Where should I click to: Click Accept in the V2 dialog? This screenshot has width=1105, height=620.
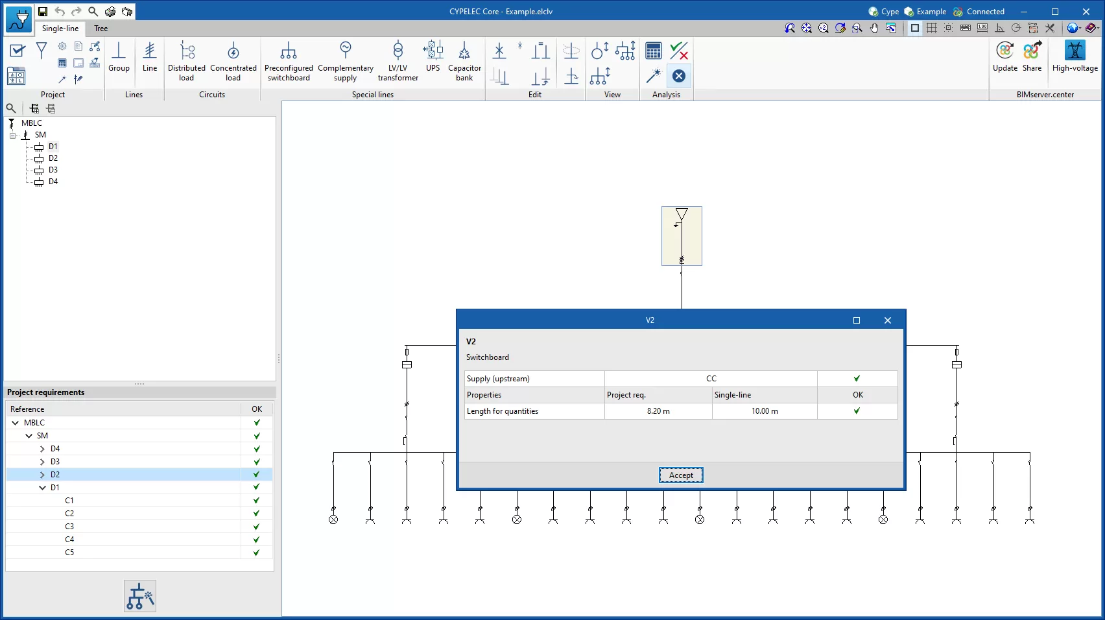[x=681, y=475]
